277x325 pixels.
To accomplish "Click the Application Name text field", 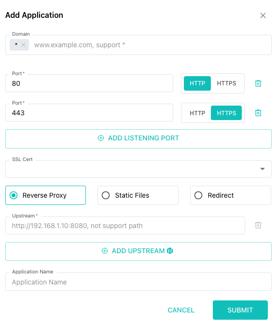I will pyautogui.click(x=138, y=282).
